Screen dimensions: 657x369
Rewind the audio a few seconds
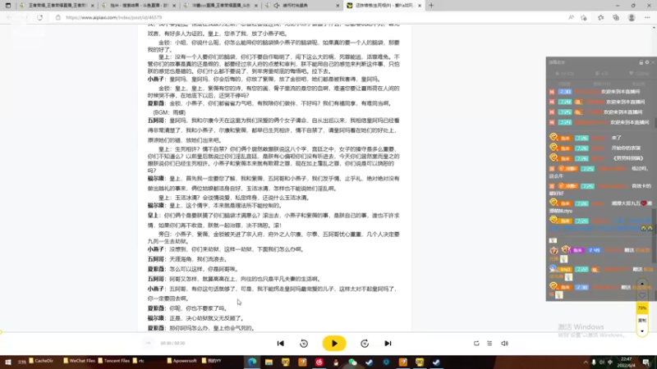(x=304, y=344)
